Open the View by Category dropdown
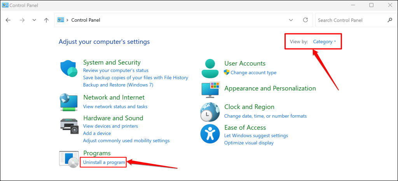398x181 pixels. [325, 41]
